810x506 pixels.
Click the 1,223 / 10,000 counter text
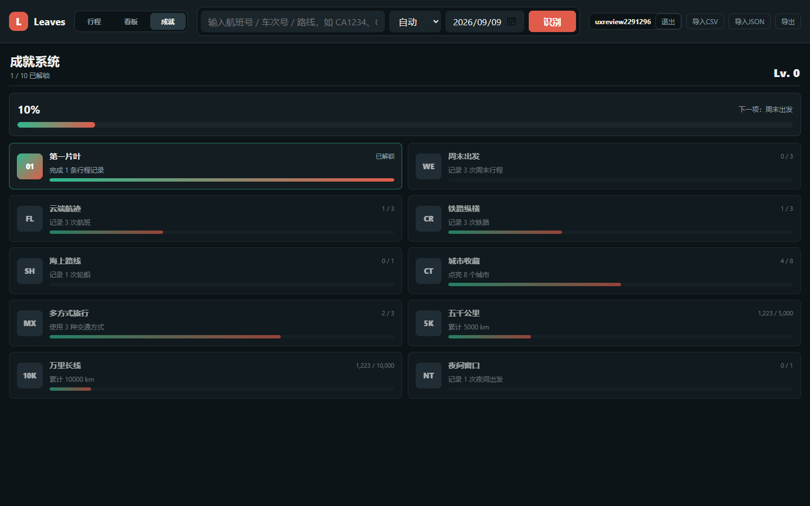(x=375, y=365)
